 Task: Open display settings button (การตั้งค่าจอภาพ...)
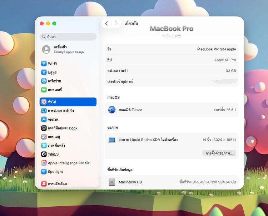(219, 153)
